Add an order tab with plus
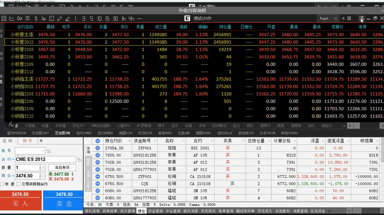The width and height of the screenshot is (384, 215). [x=41, y=141]
